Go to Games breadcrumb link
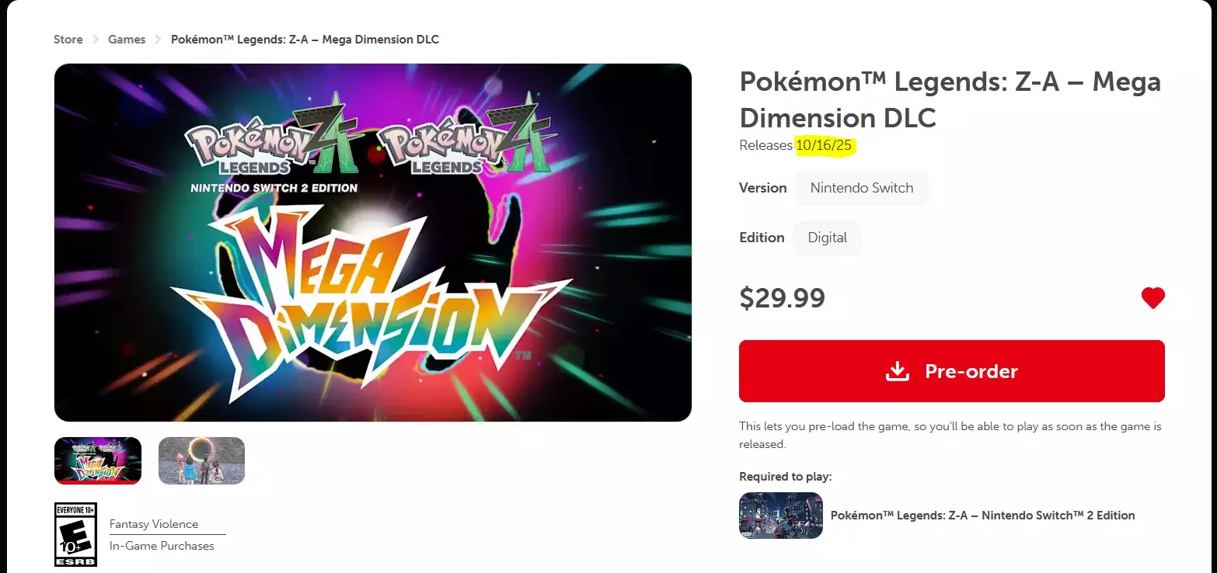 pos(127,40)
